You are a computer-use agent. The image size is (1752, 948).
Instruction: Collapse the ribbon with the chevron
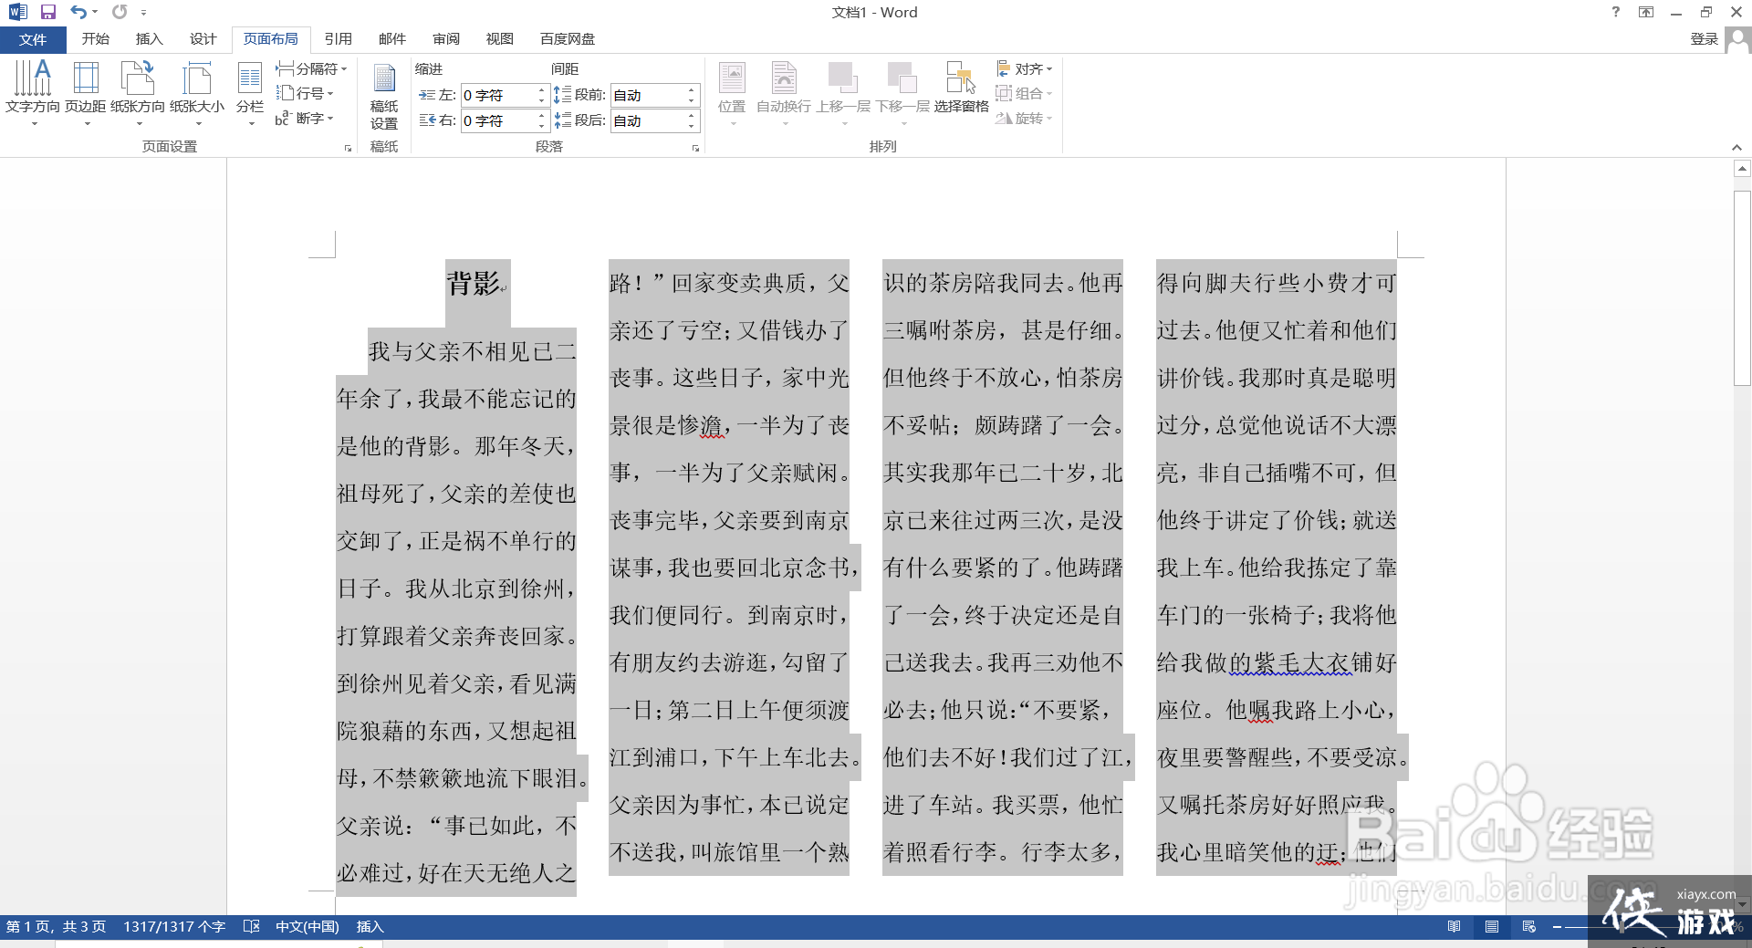1736,148
